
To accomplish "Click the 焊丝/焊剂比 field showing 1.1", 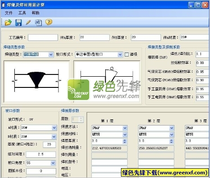I will (x=202, y=54).
